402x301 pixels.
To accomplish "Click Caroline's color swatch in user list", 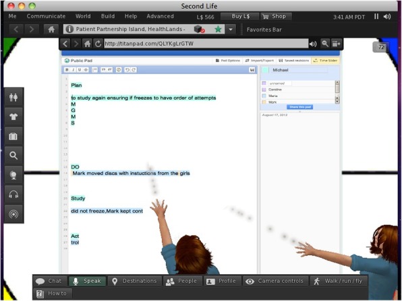I will [264, 90].
